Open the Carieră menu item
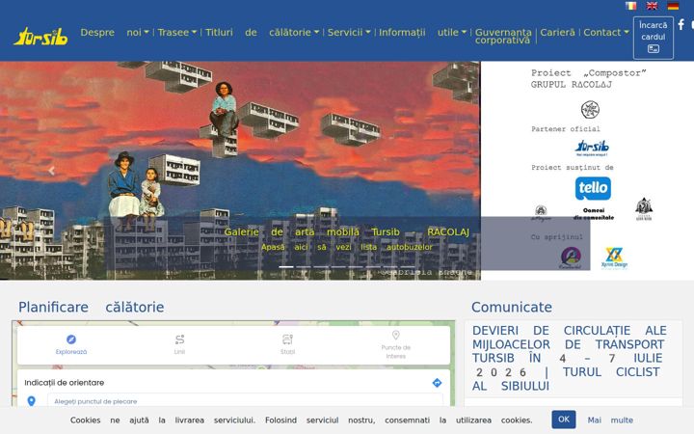Screen dimensions: 694x434 point(558,33)
